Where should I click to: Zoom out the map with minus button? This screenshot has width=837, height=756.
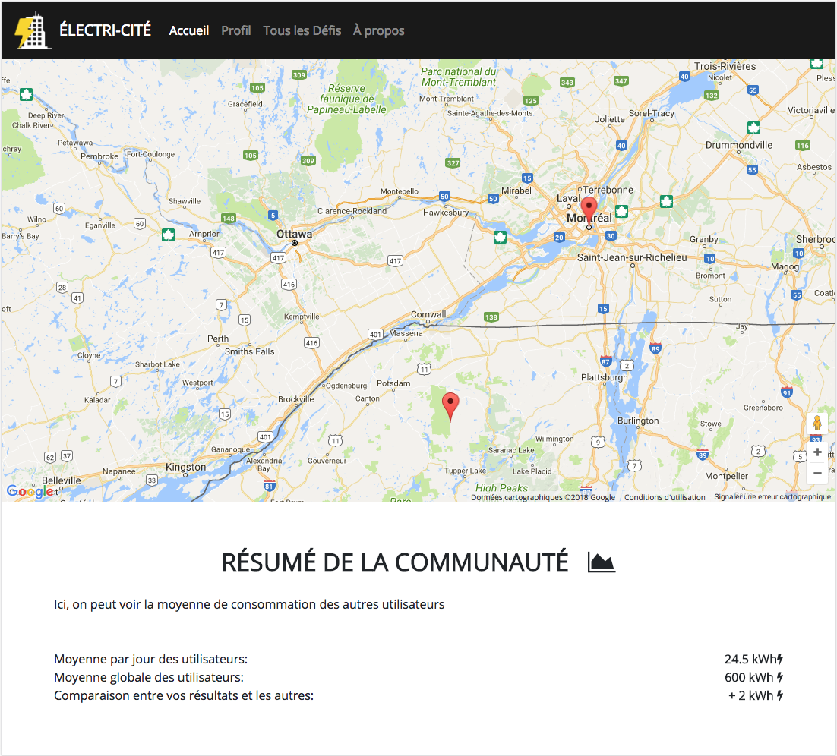(x=817, y=473)
